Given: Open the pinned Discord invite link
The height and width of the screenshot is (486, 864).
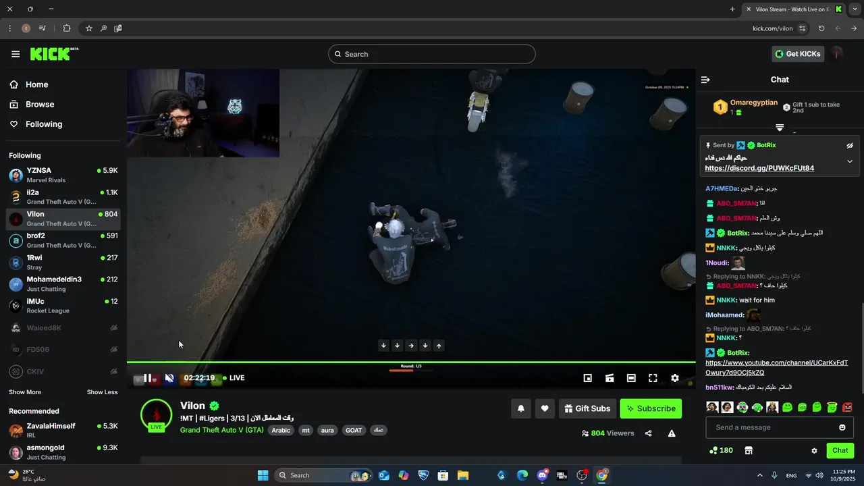Looking at the screenshot, I should (x=759, y=168).
